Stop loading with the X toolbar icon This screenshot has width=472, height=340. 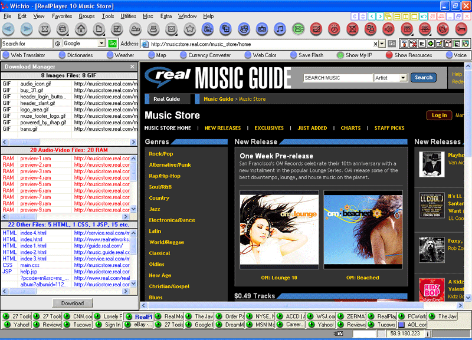click(x=45, y=29)
